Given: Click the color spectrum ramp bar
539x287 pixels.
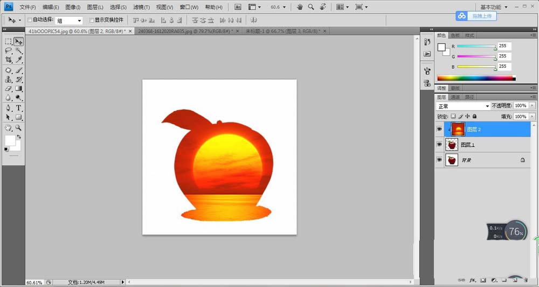Looking at the screenshot, I should click(474, 78).
